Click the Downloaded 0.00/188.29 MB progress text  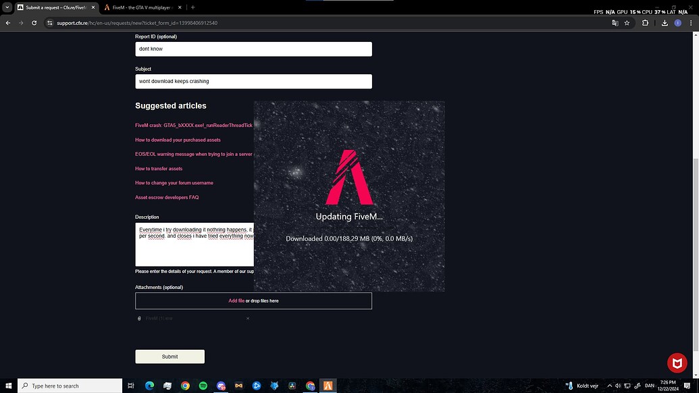point(349,238)
